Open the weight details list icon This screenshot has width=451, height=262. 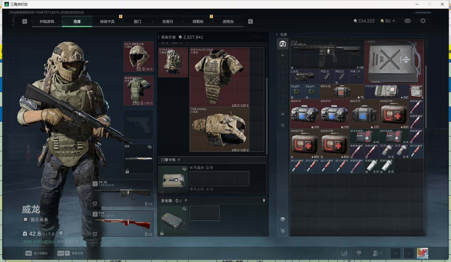[61, 233]
